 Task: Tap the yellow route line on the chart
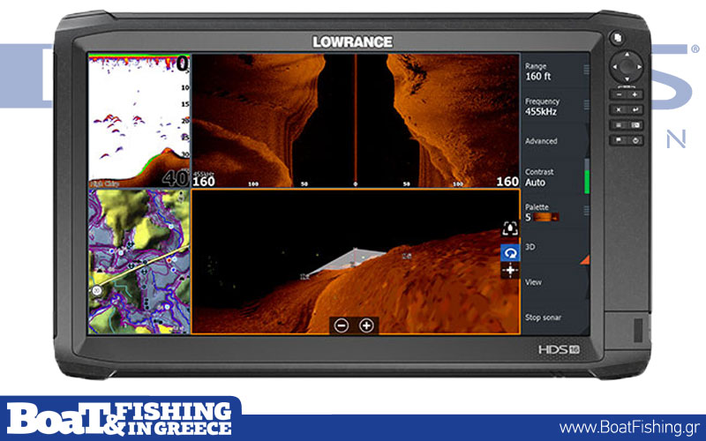(144, 265)
